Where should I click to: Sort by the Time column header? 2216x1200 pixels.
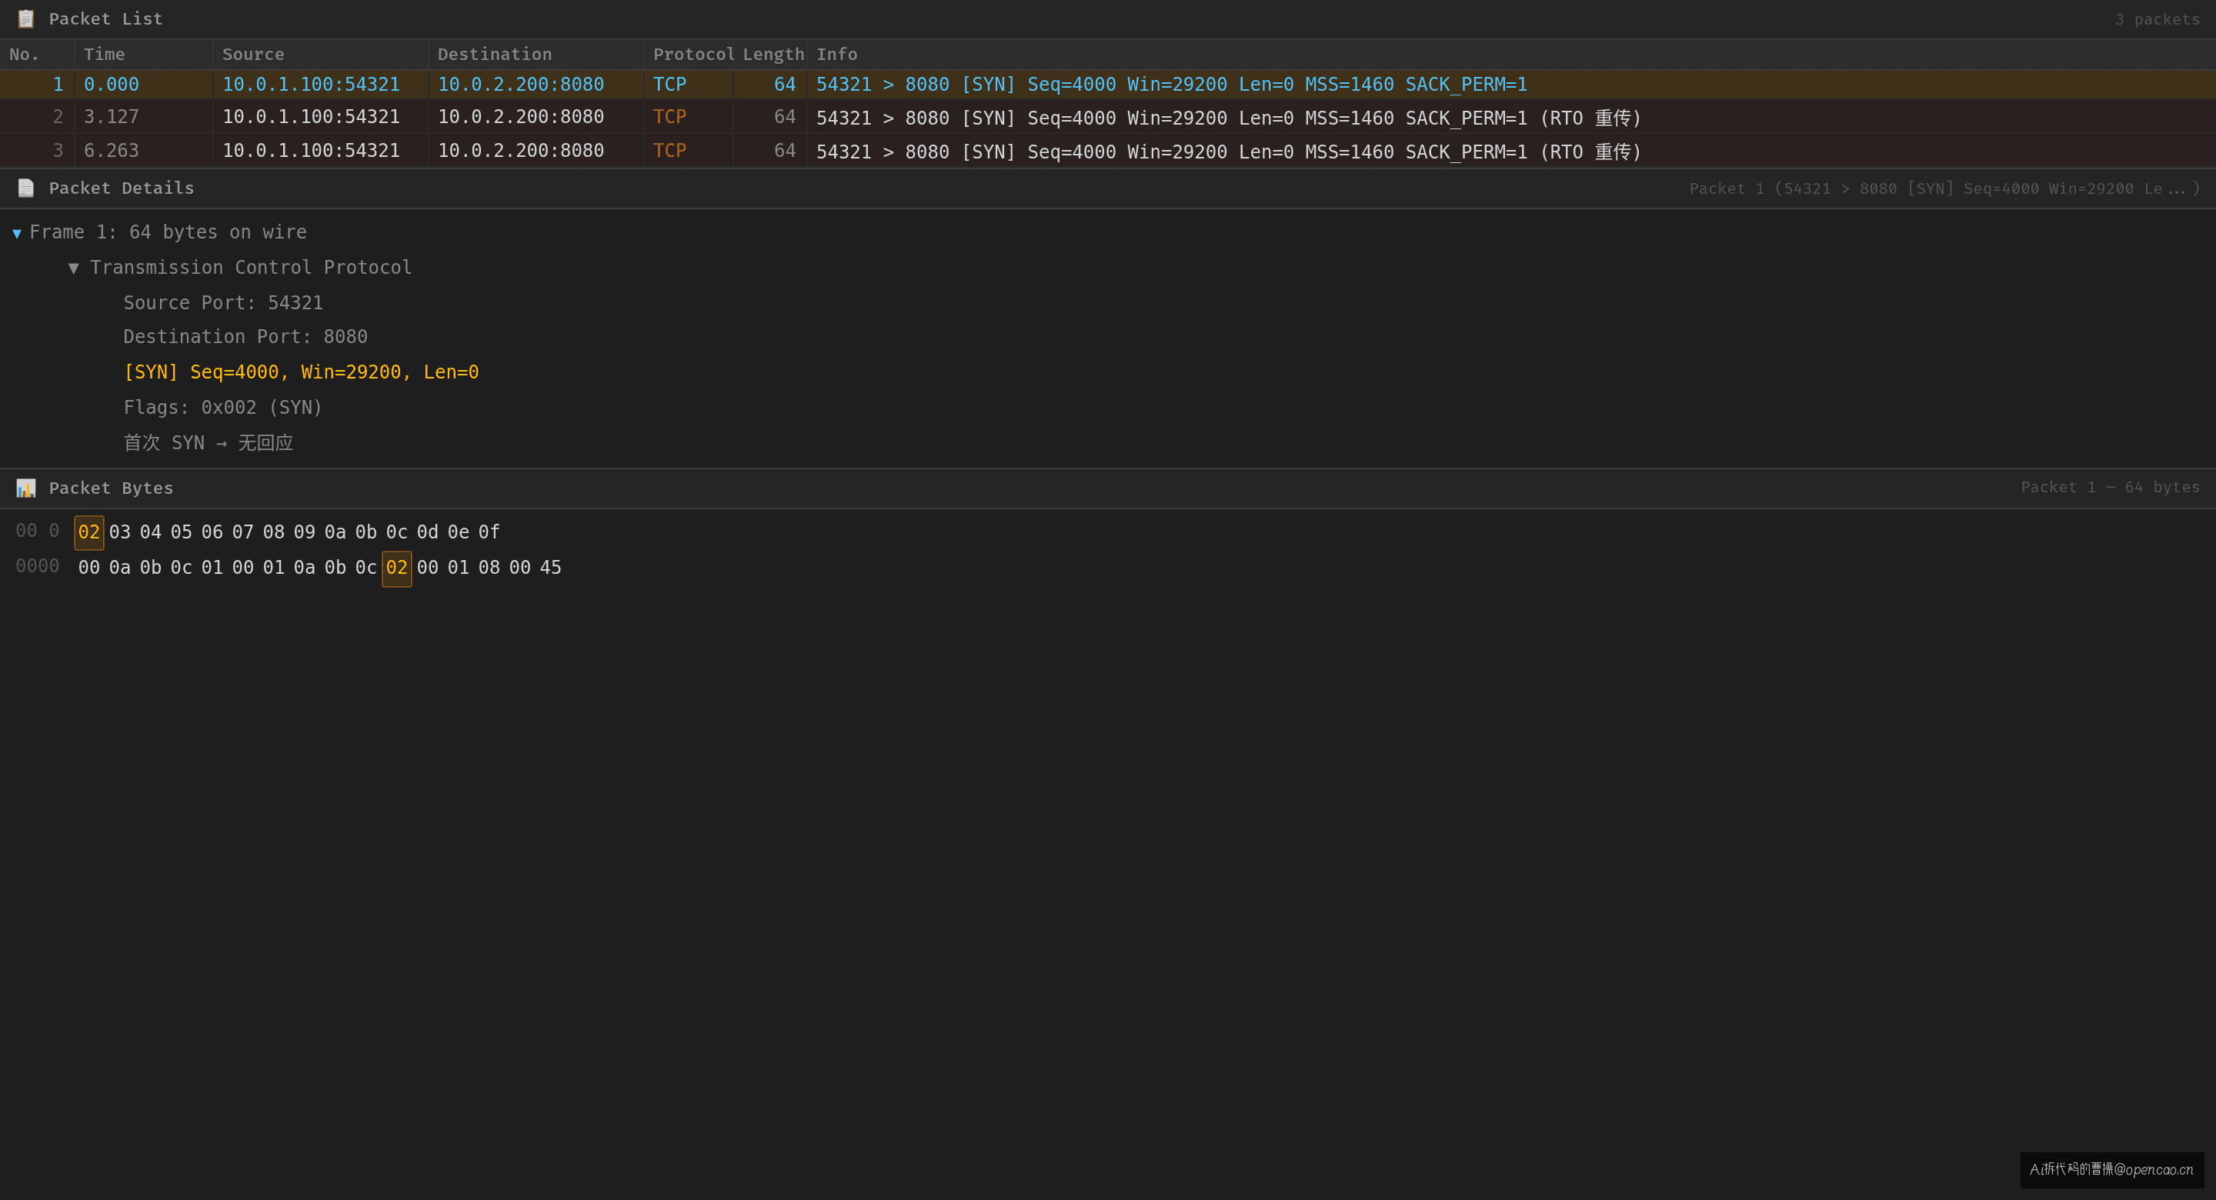click(144, 54)
